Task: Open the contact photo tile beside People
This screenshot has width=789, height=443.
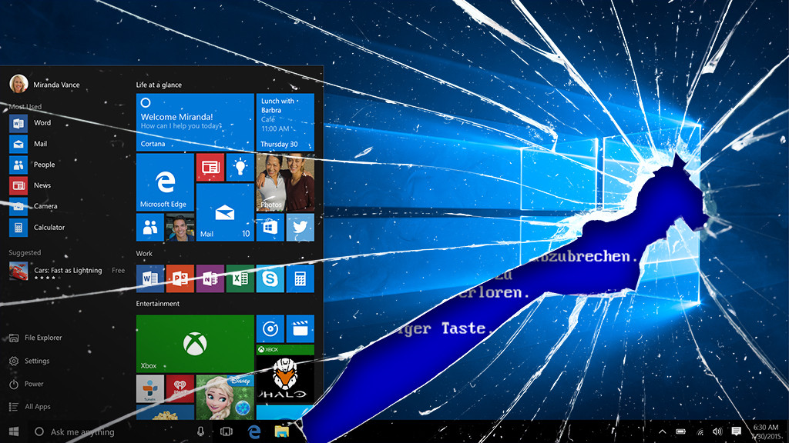Action: pos(180,227)
